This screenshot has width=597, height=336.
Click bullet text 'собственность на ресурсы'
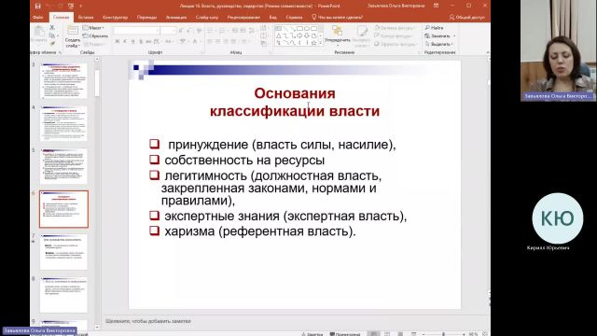point(244,160)
